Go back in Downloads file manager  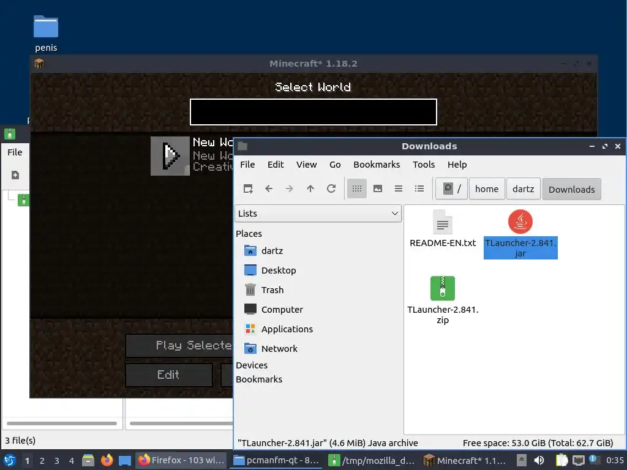[269, 188]
